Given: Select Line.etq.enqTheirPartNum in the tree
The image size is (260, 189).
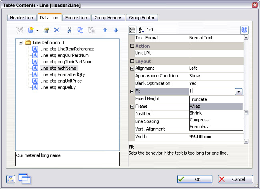Looking at the screenshot, I should (x=66, y=62).
